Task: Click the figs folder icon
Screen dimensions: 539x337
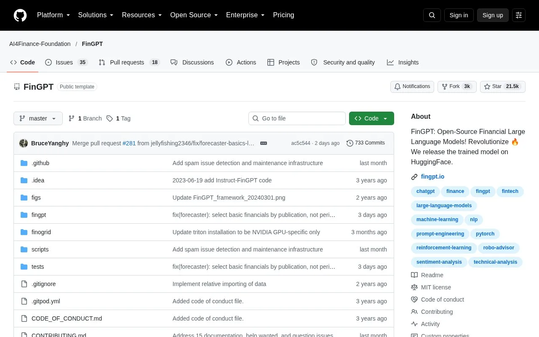Action: (24, 198)
